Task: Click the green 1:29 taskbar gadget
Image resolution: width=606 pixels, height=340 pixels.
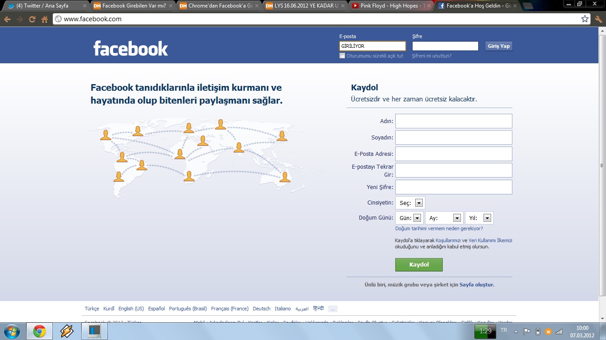Action: click(x=485, y=331)
